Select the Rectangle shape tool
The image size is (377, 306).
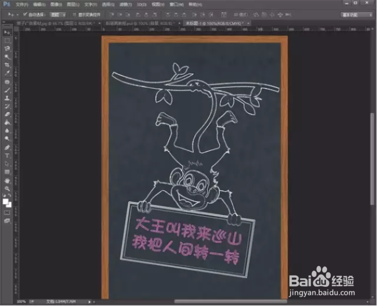pos(7,172)
